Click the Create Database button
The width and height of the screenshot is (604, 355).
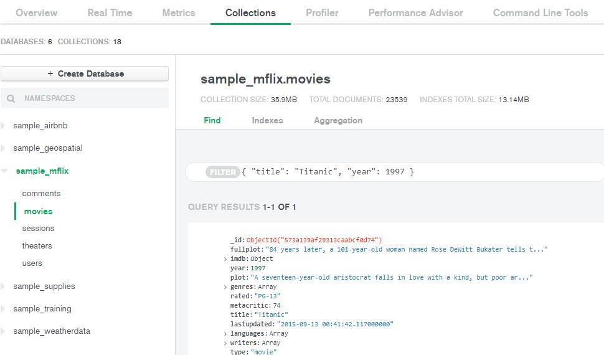(85, 73)
